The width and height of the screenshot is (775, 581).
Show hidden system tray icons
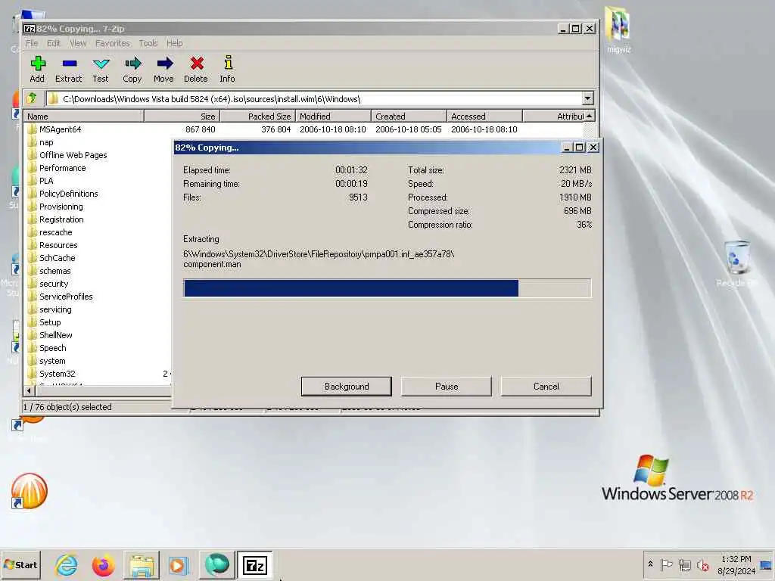(x=650, y=564)
